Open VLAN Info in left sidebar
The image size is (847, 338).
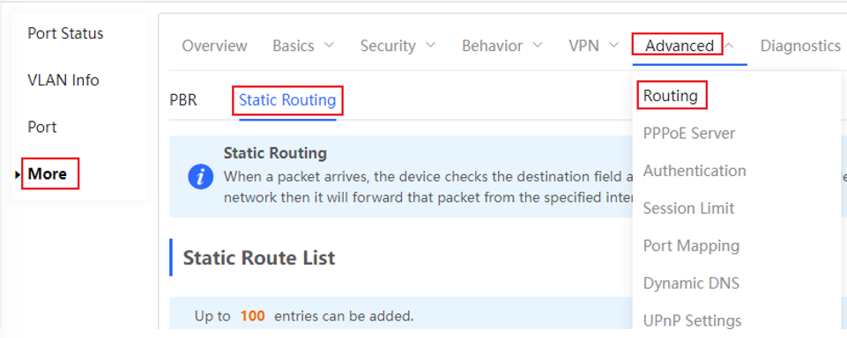click(x=63, y=80)
